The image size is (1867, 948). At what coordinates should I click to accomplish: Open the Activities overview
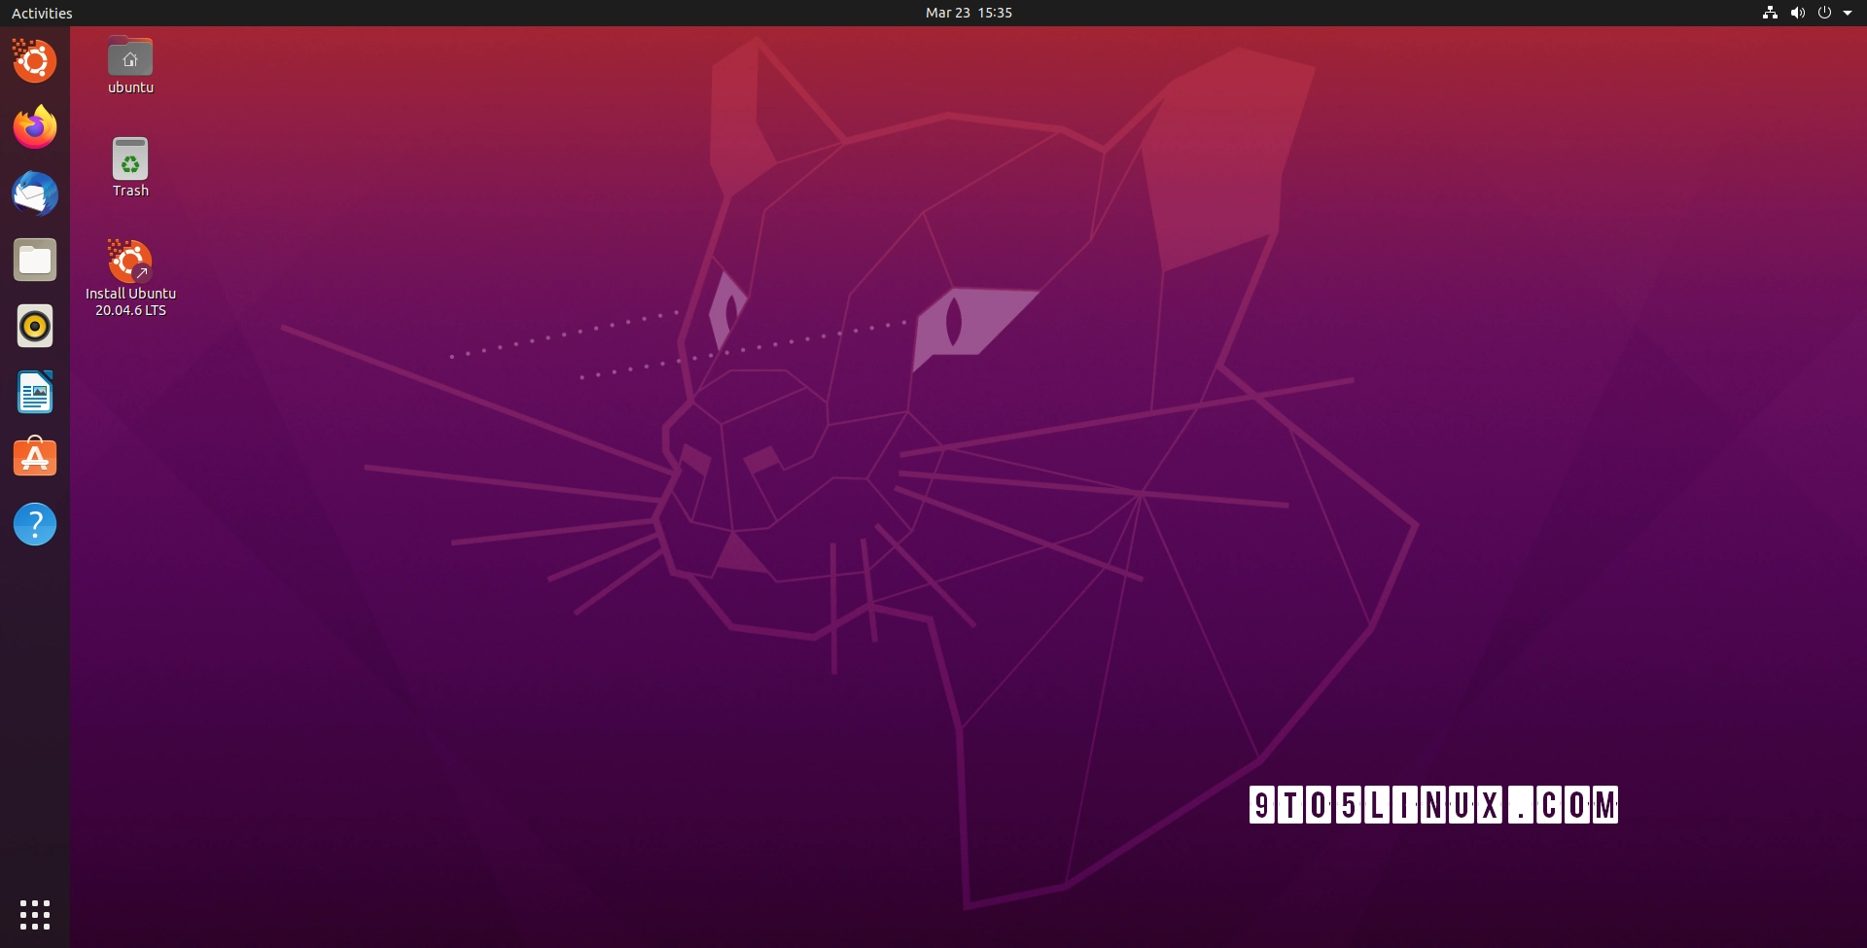coord(41,13)
